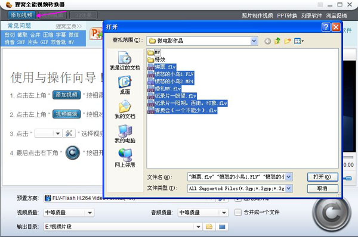
Task: Click the 字幕 FAQ keyword
Action: tap(61, 35)
